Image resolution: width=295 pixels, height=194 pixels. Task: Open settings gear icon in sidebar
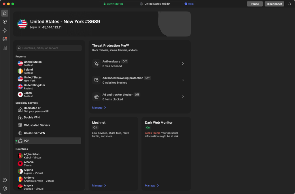point(5,189)
